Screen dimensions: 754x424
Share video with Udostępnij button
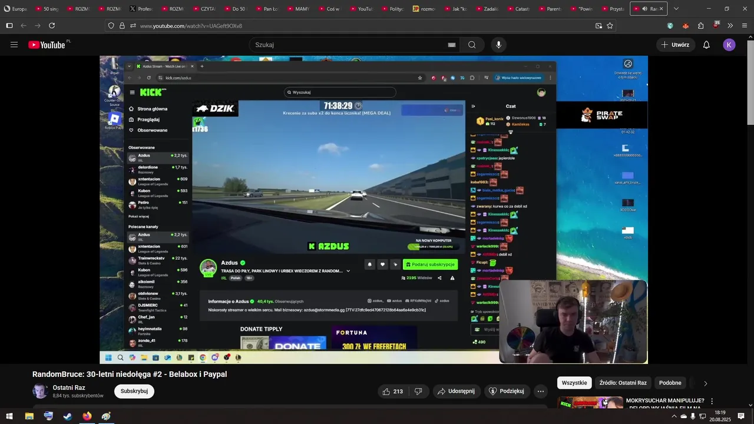457,391
